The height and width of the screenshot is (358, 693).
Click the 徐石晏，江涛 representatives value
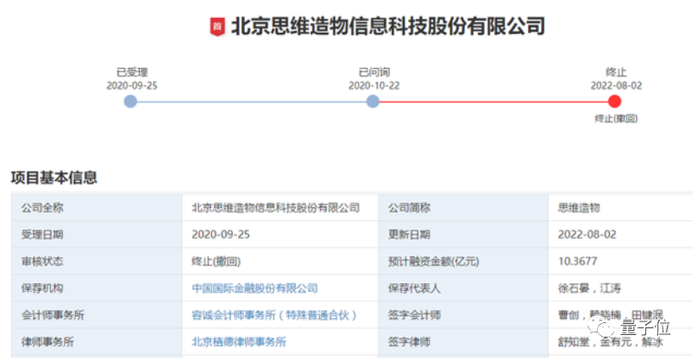click(589, 288)
